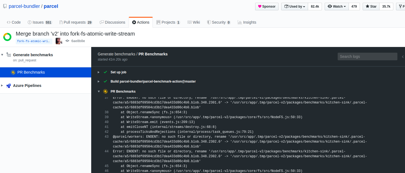The height and width of the screenshot is (173, 405).
Task: View the 479 watchers count
Action: 354,7
